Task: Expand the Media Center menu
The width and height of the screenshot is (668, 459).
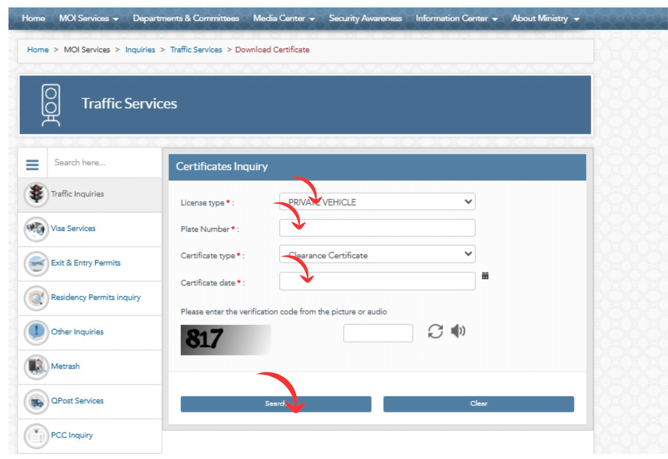Action: 284,18
